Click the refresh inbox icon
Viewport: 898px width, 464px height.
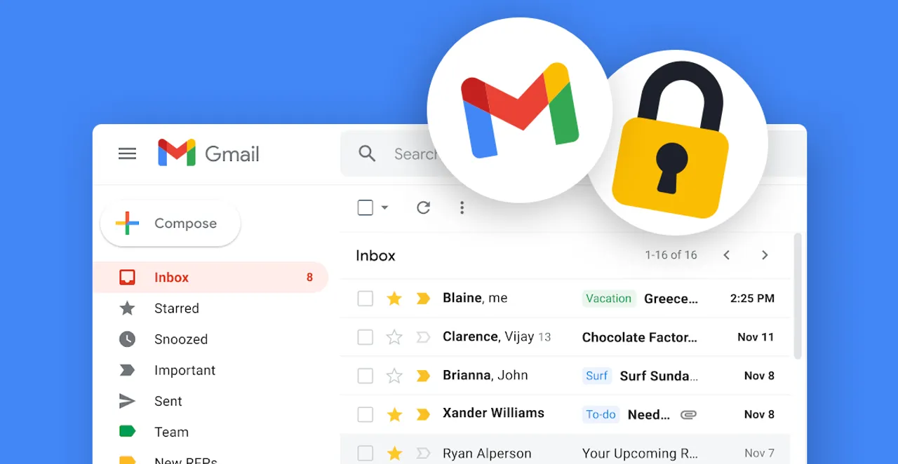(423, 207)
